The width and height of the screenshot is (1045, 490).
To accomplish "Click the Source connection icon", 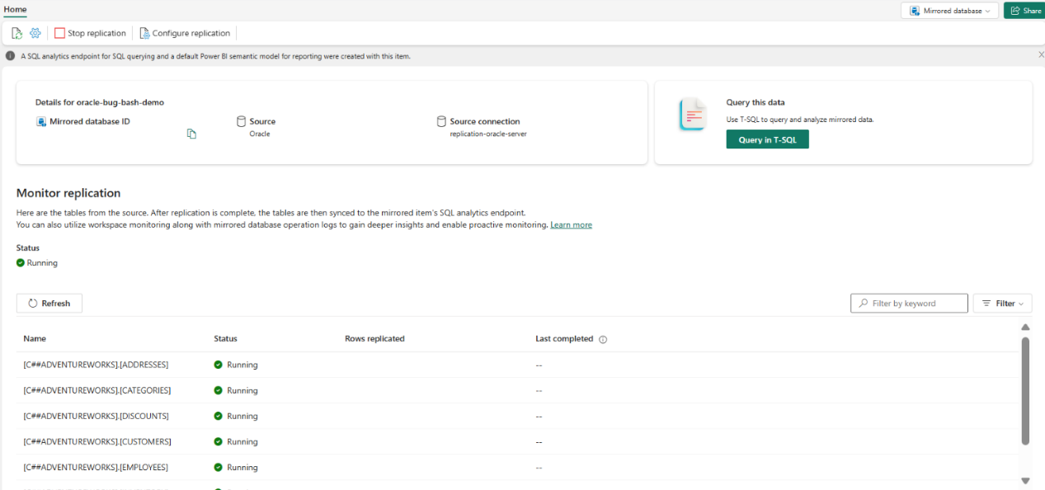I will 441,120.
